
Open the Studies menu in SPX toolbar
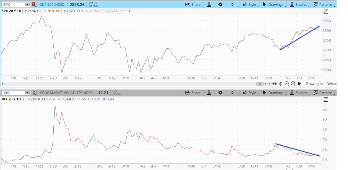pyautogui.click(x=298, y=4)
